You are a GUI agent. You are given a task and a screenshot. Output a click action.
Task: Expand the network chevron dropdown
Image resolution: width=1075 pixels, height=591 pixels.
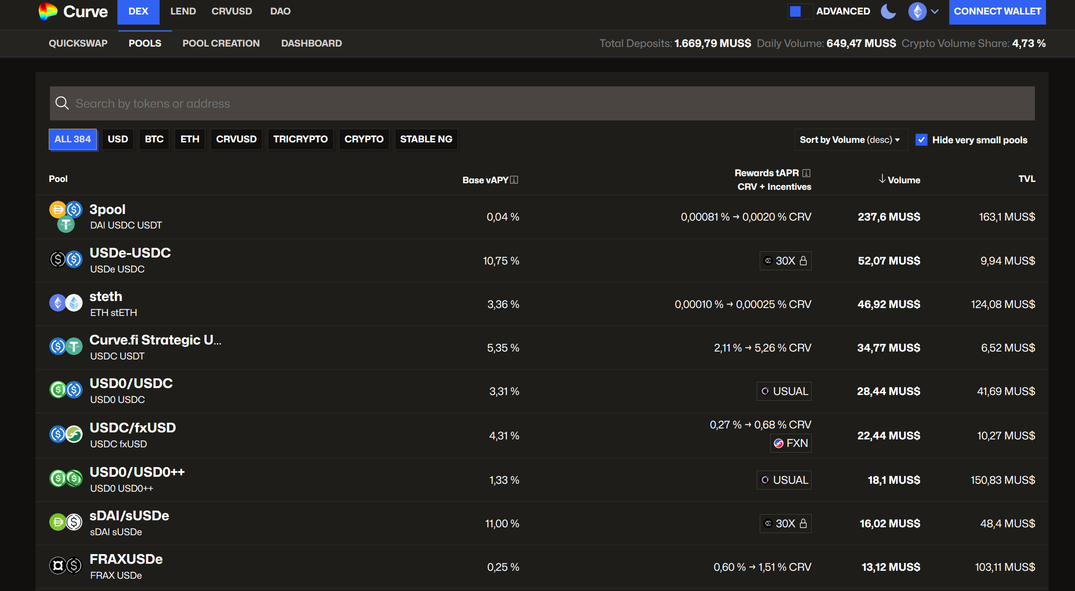coord(935,12)
